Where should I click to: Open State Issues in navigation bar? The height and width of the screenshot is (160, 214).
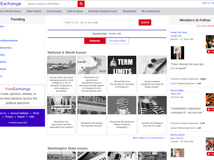34,11
